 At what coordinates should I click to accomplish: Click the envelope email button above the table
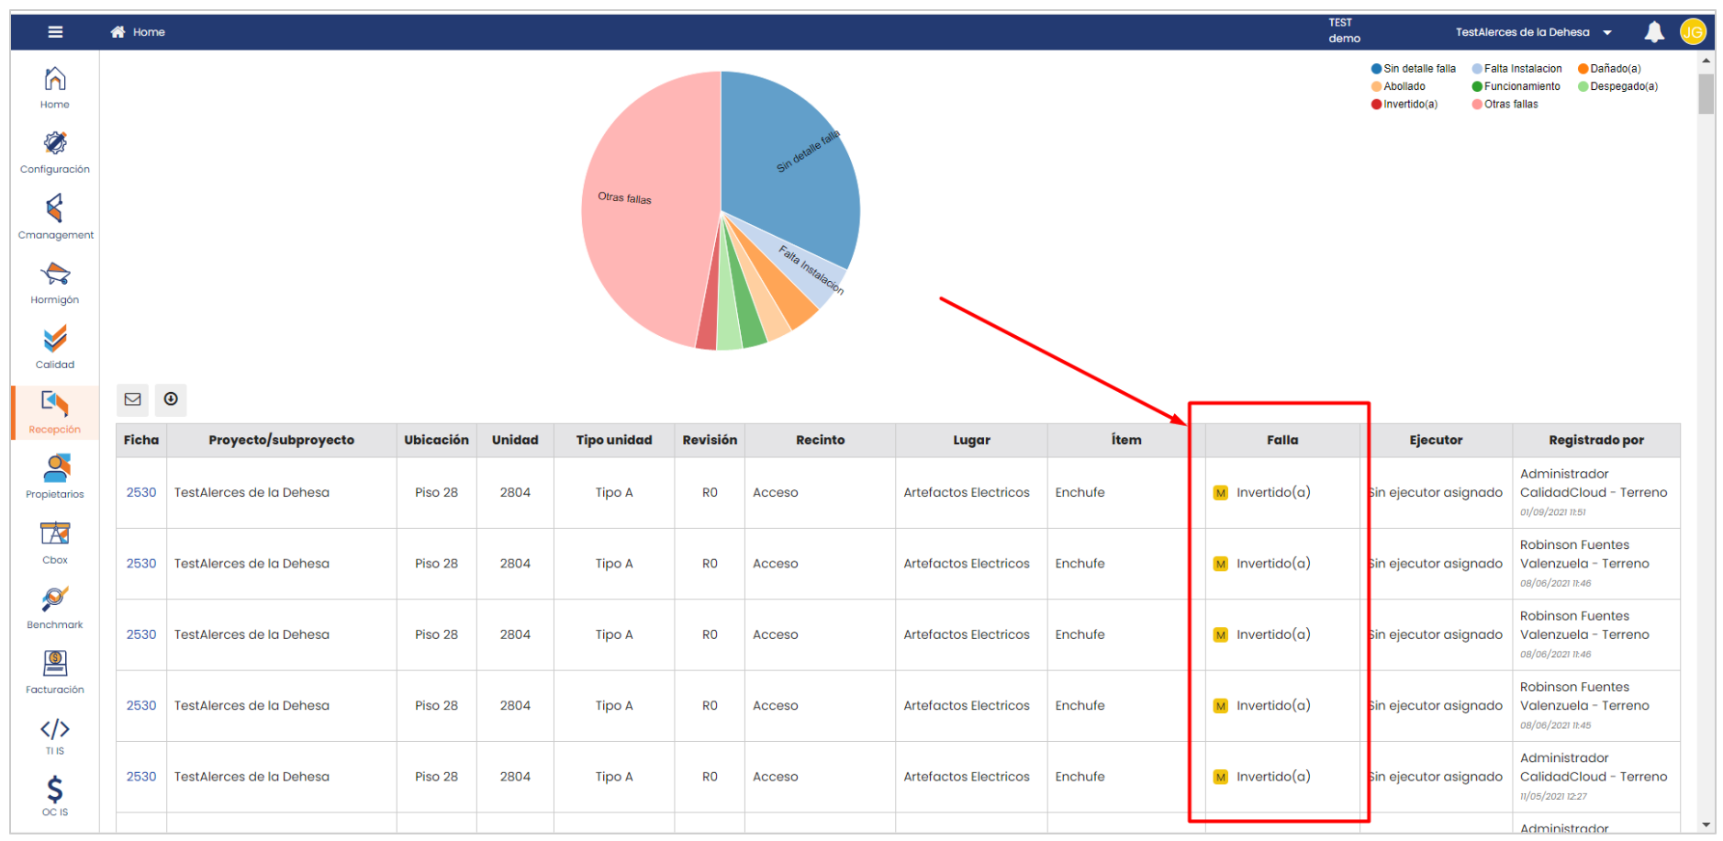pyautogui.click(x=133, y=399)
